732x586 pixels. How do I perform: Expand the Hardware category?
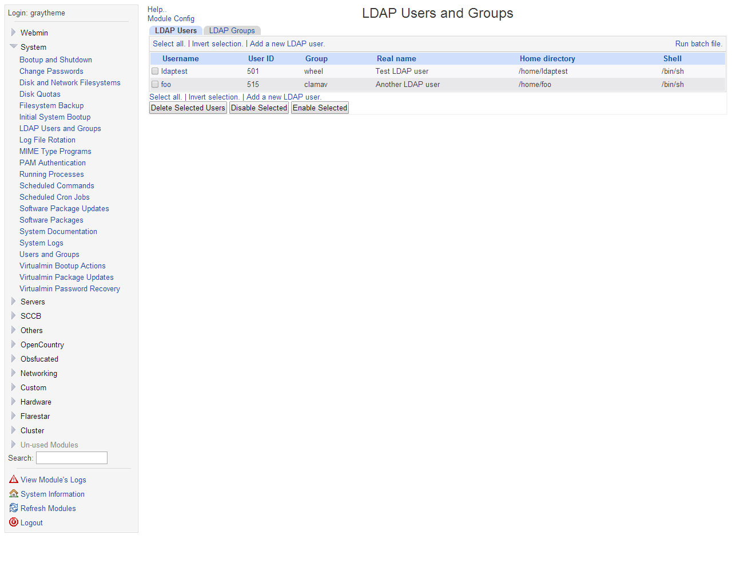point(14,402)
